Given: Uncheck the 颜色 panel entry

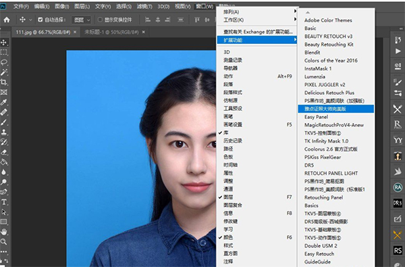Looking at the screenshot, I should click(x=256, y=237).
